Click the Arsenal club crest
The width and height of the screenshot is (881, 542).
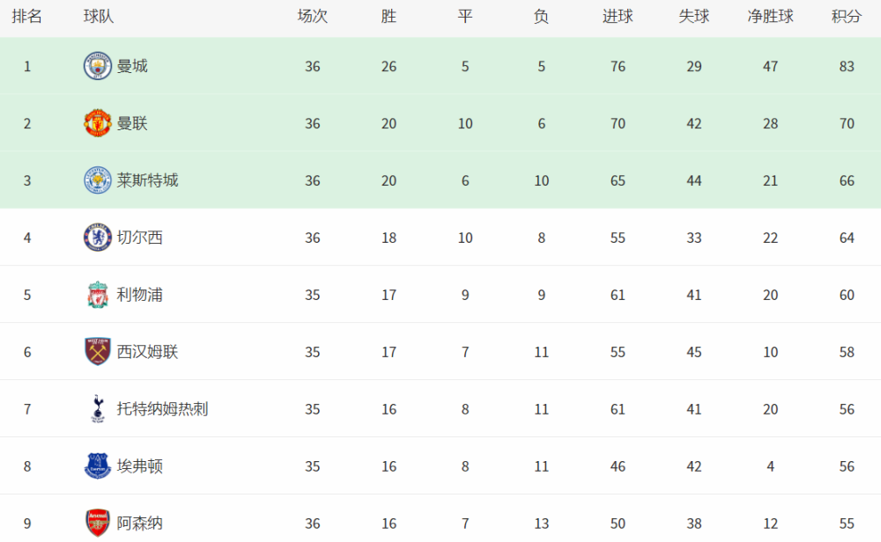pyautogui.click(x=97, y=523)
